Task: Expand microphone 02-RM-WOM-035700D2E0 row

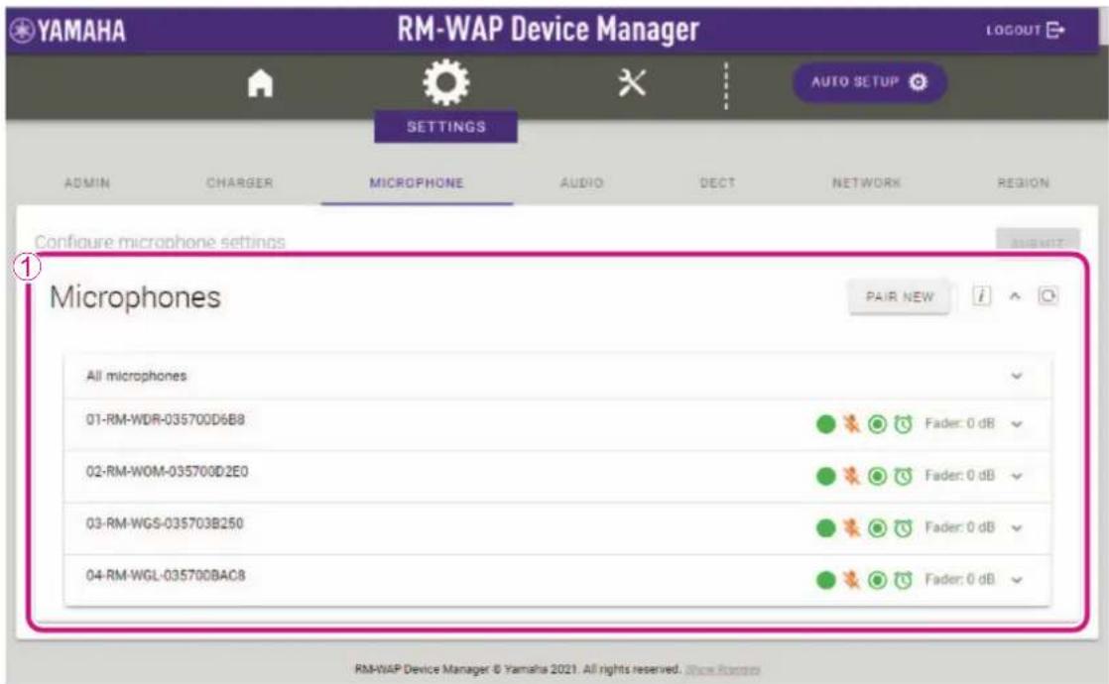Action: pos(1017,476)
